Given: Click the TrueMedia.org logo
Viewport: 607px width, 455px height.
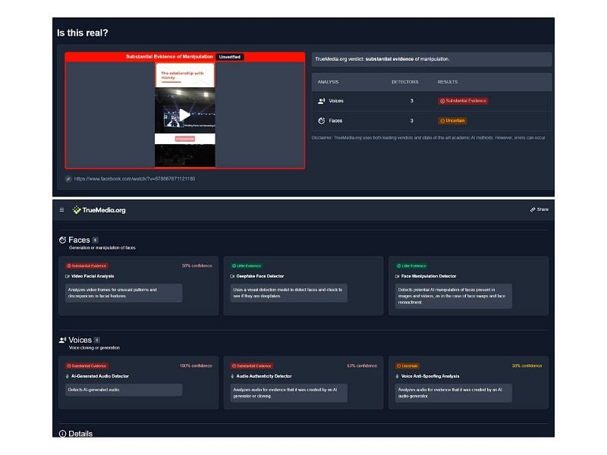Looking at the screenshot, I should point(99,210).
